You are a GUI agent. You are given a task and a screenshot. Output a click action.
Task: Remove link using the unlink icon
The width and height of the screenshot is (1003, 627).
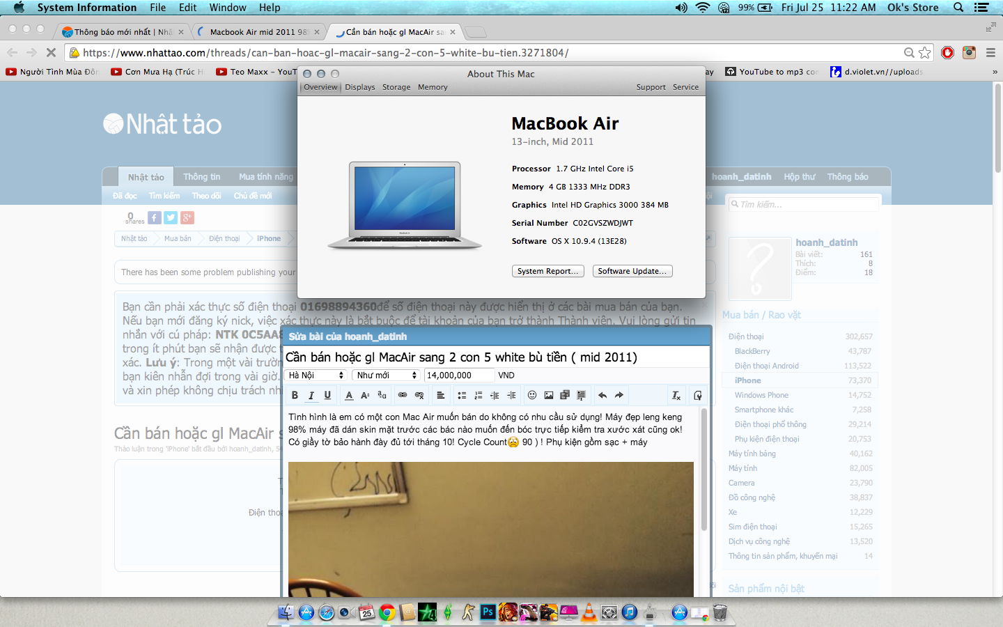[x=419, y=395]
